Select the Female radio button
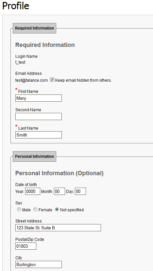The width and height of the screenshot is (153, 271). point(35,209)
